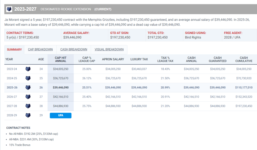Select the Summary tab

click(14, 49)
